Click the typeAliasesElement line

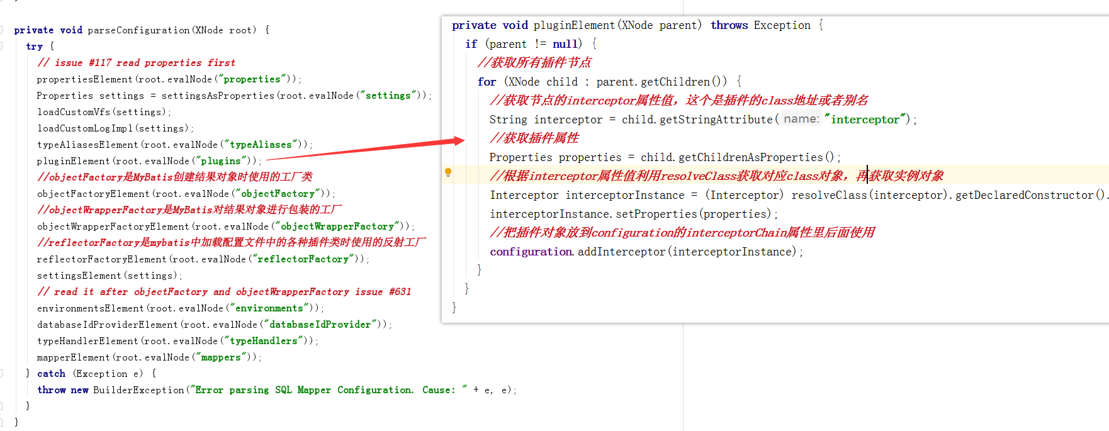tap(174, 145)
